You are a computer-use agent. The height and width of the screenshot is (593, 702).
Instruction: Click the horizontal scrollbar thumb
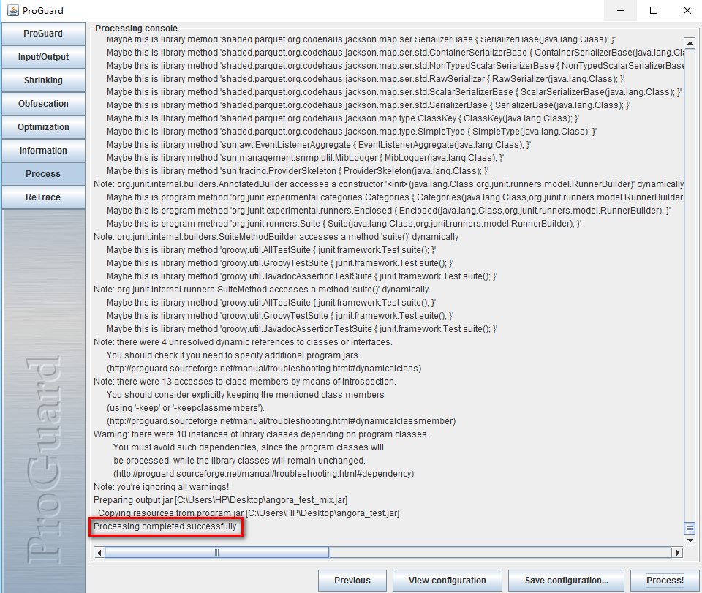pyautogui.click(x=216, y=553)
